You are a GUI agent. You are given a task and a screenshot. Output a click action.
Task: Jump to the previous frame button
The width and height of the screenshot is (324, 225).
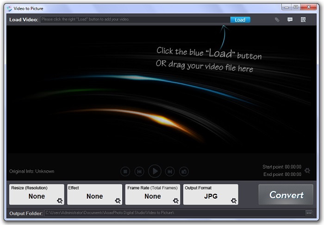(x=139, y=171)
